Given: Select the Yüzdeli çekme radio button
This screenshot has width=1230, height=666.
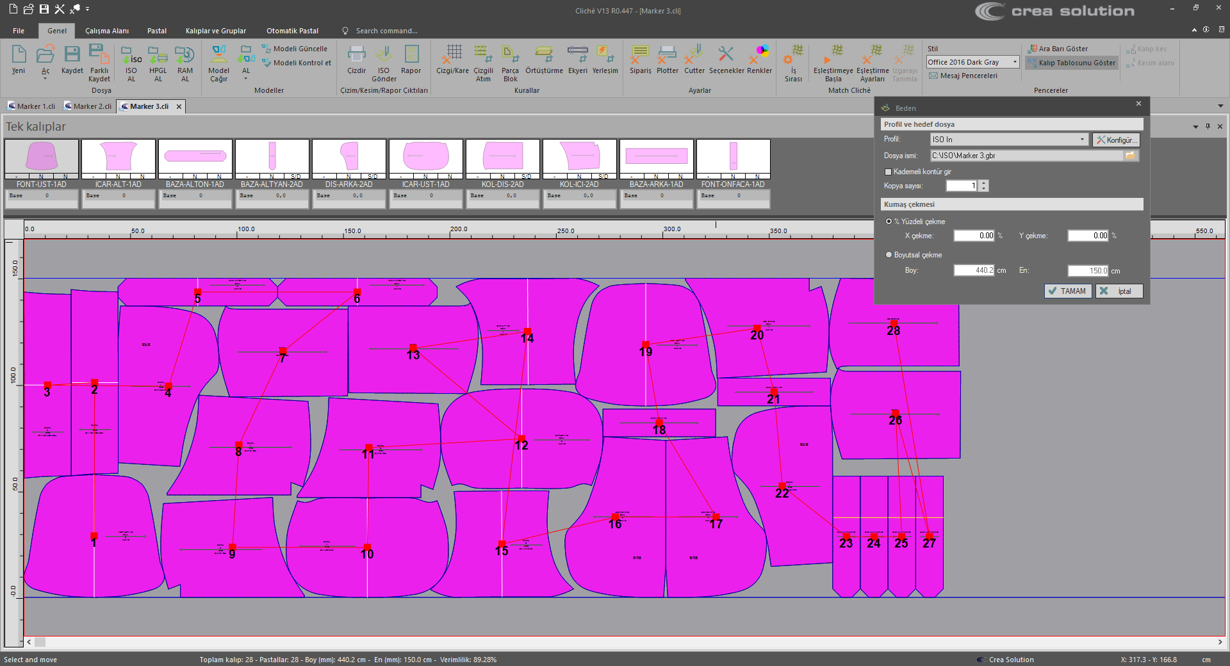Looking at the screenshot, I should pyautogui.click(x=889, y=222).
